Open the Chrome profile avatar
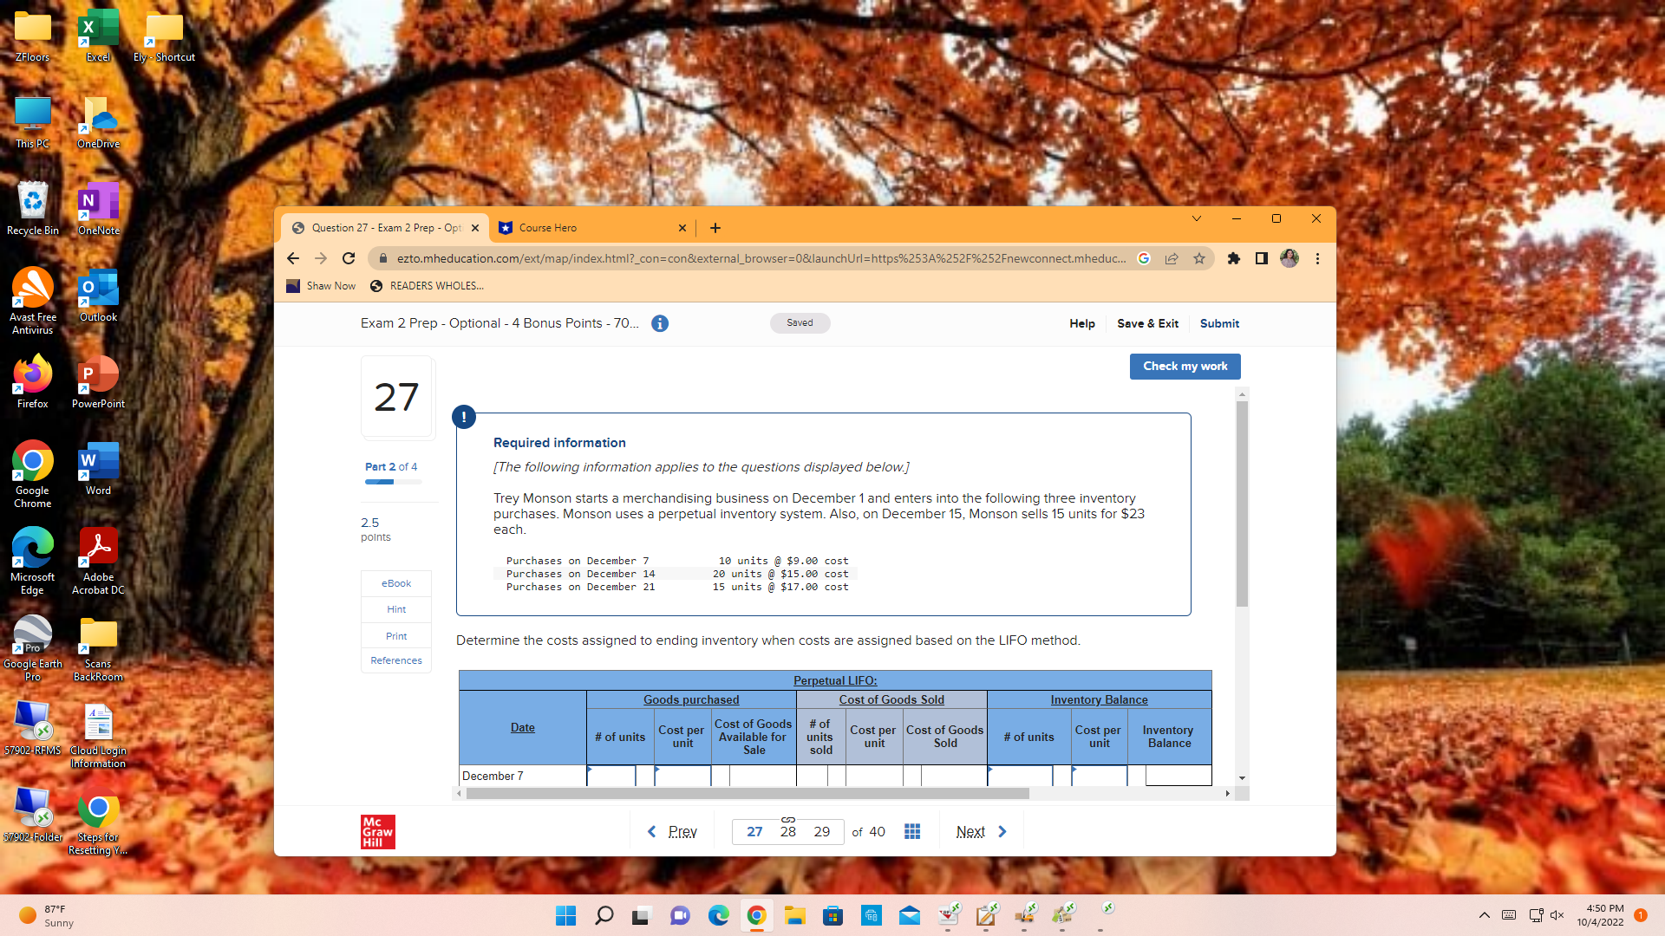Image resolution: width=1665 pixels, height=936 pixels. coord(1290,258)
